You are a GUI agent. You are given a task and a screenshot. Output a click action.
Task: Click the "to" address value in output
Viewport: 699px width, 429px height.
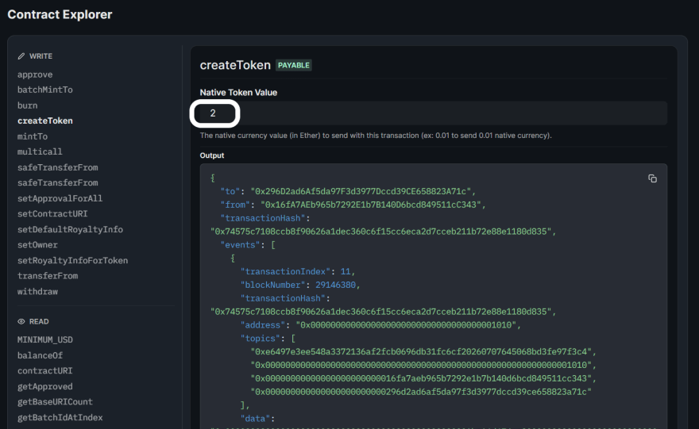click(x=361, y=191)
